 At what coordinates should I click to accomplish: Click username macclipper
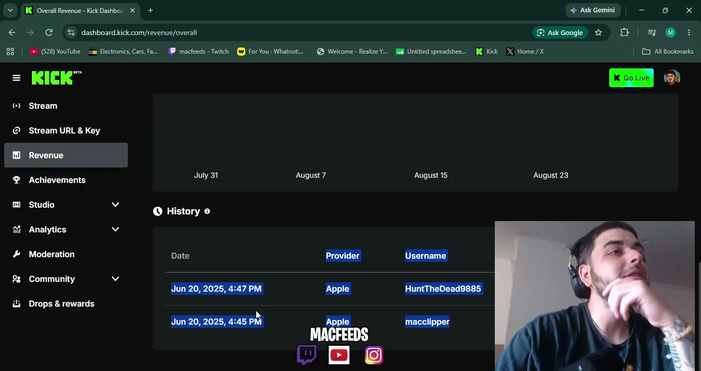tap(427, 322)
